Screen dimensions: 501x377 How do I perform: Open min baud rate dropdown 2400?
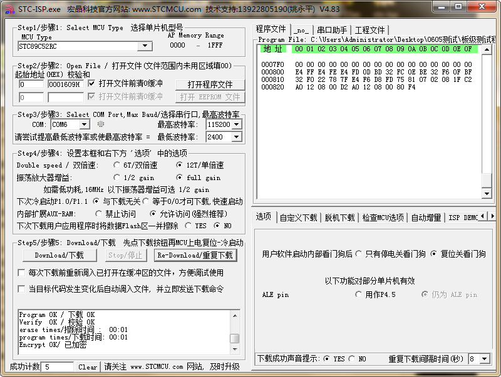237,137
